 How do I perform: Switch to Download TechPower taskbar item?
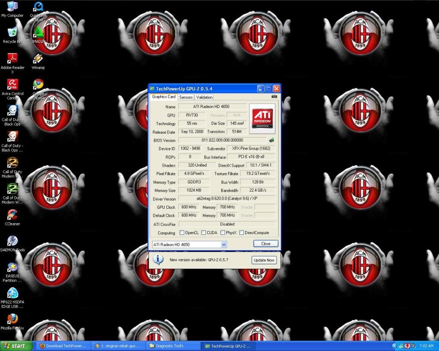click(64, 346)
